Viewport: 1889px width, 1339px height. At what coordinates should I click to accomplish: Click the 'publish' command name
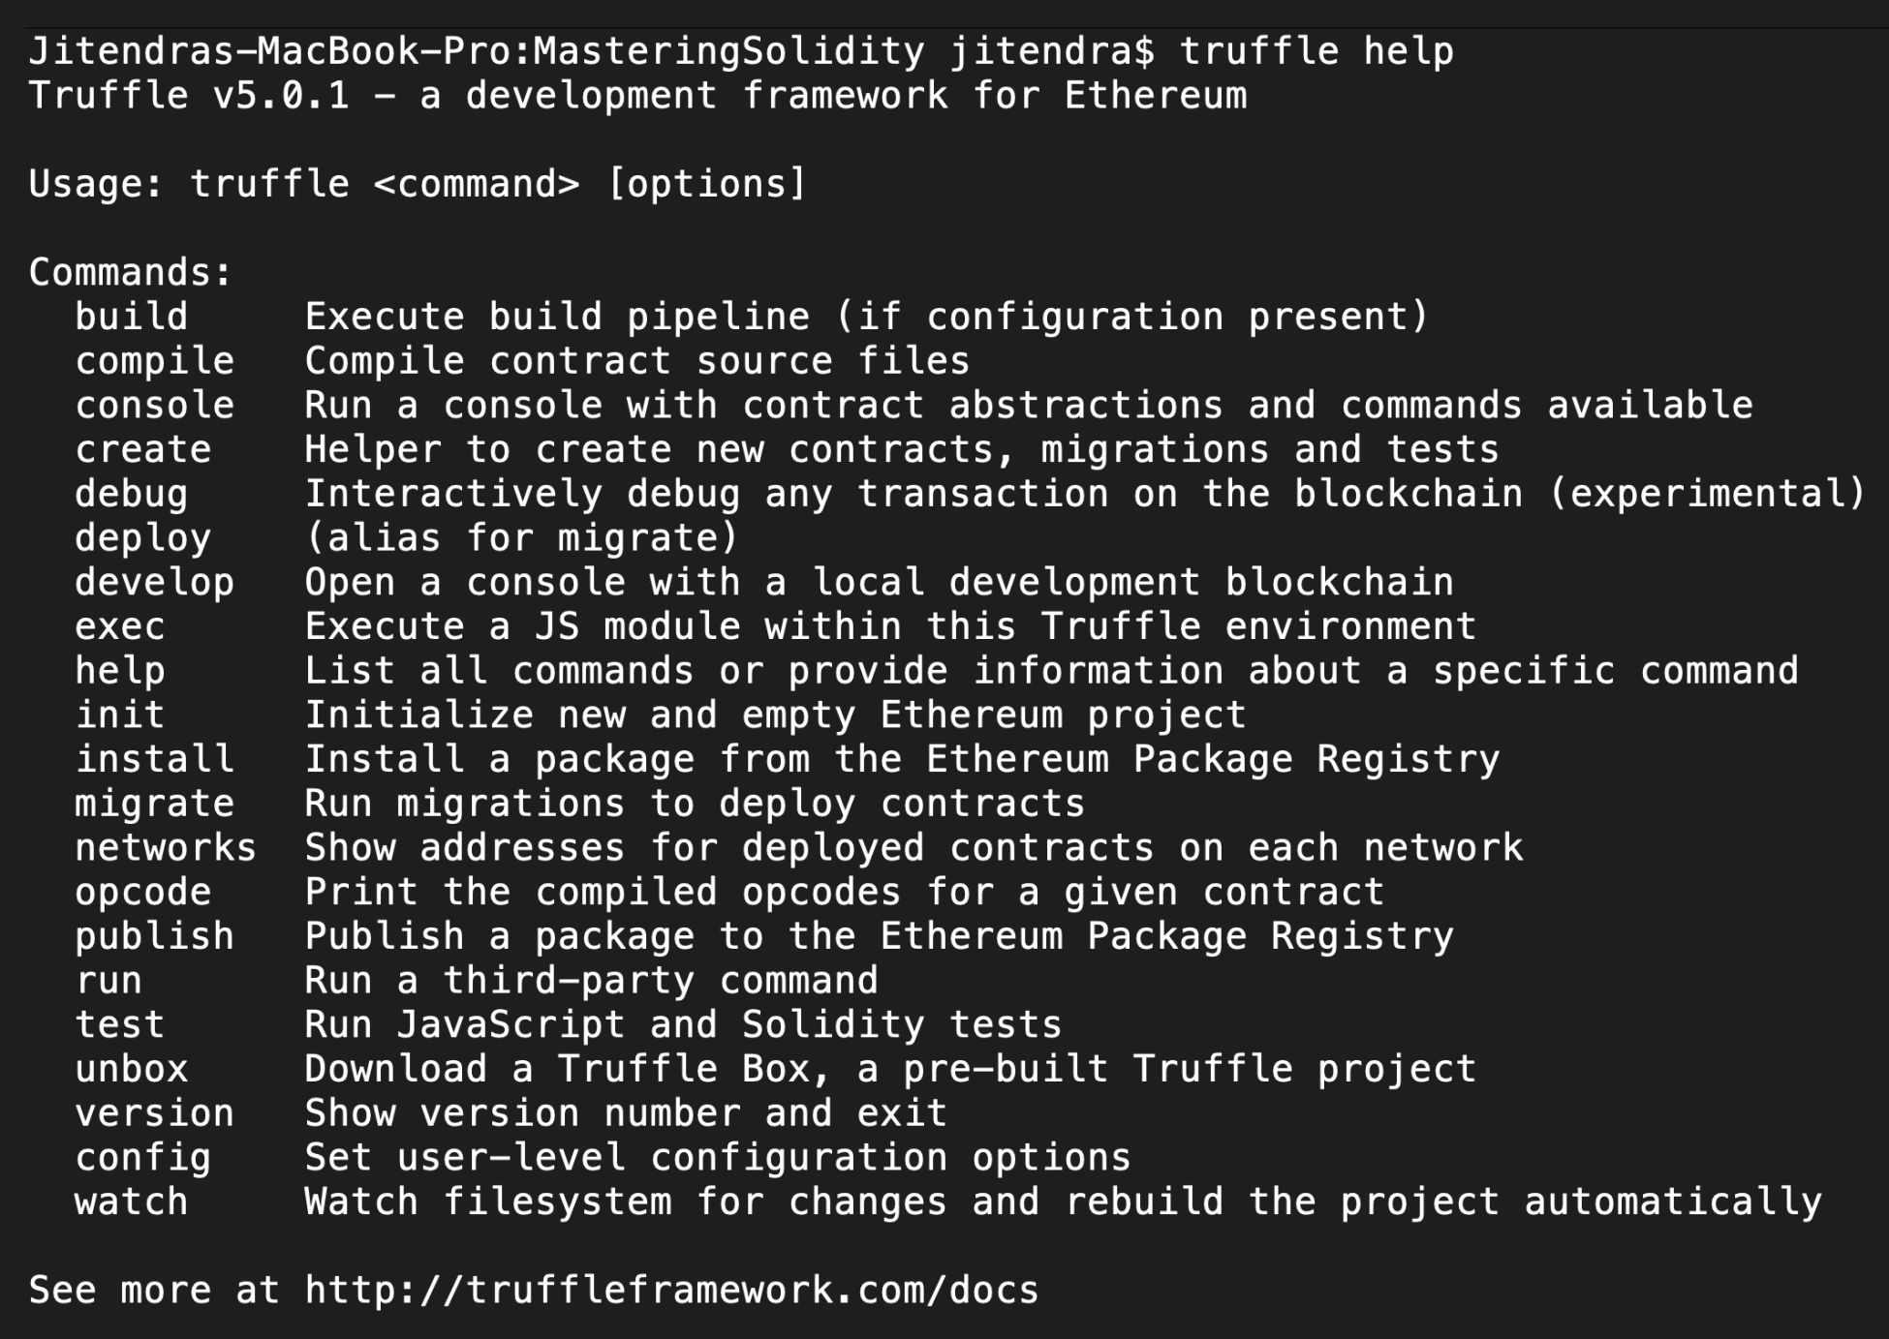pyautogui.click(x=155, y=936)
